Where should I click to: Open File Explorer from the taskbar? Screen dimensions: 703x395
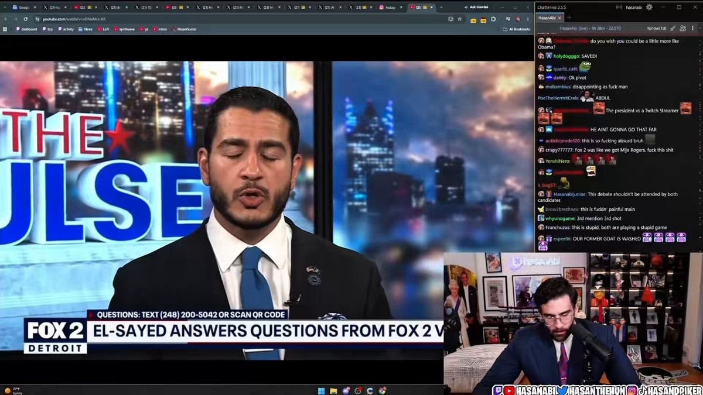coord(333,390)
